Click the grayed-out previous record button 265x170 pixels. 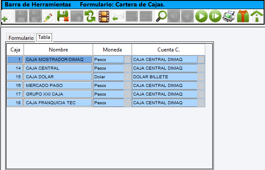click(x=187, y=16)
